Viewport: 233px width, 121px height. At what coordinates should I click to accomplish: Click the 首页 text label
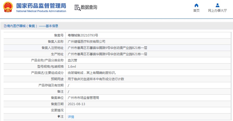point(196,11)
